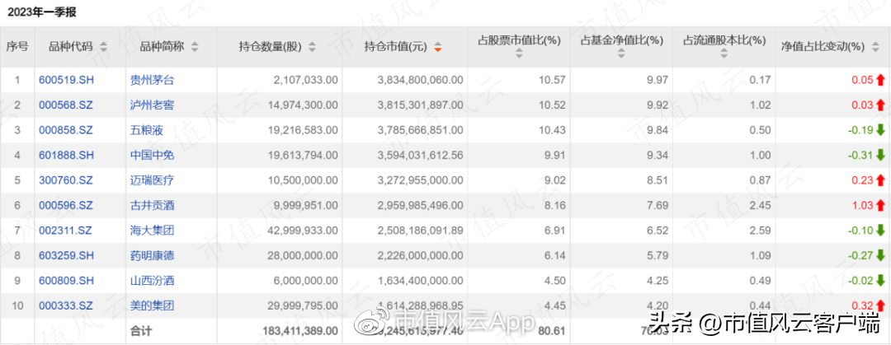The width and height of the screenshot is (891, 345).
Task: Select stock ratio 9.02 for 迈瑞医疗
Action: click(x=557, y=180)
